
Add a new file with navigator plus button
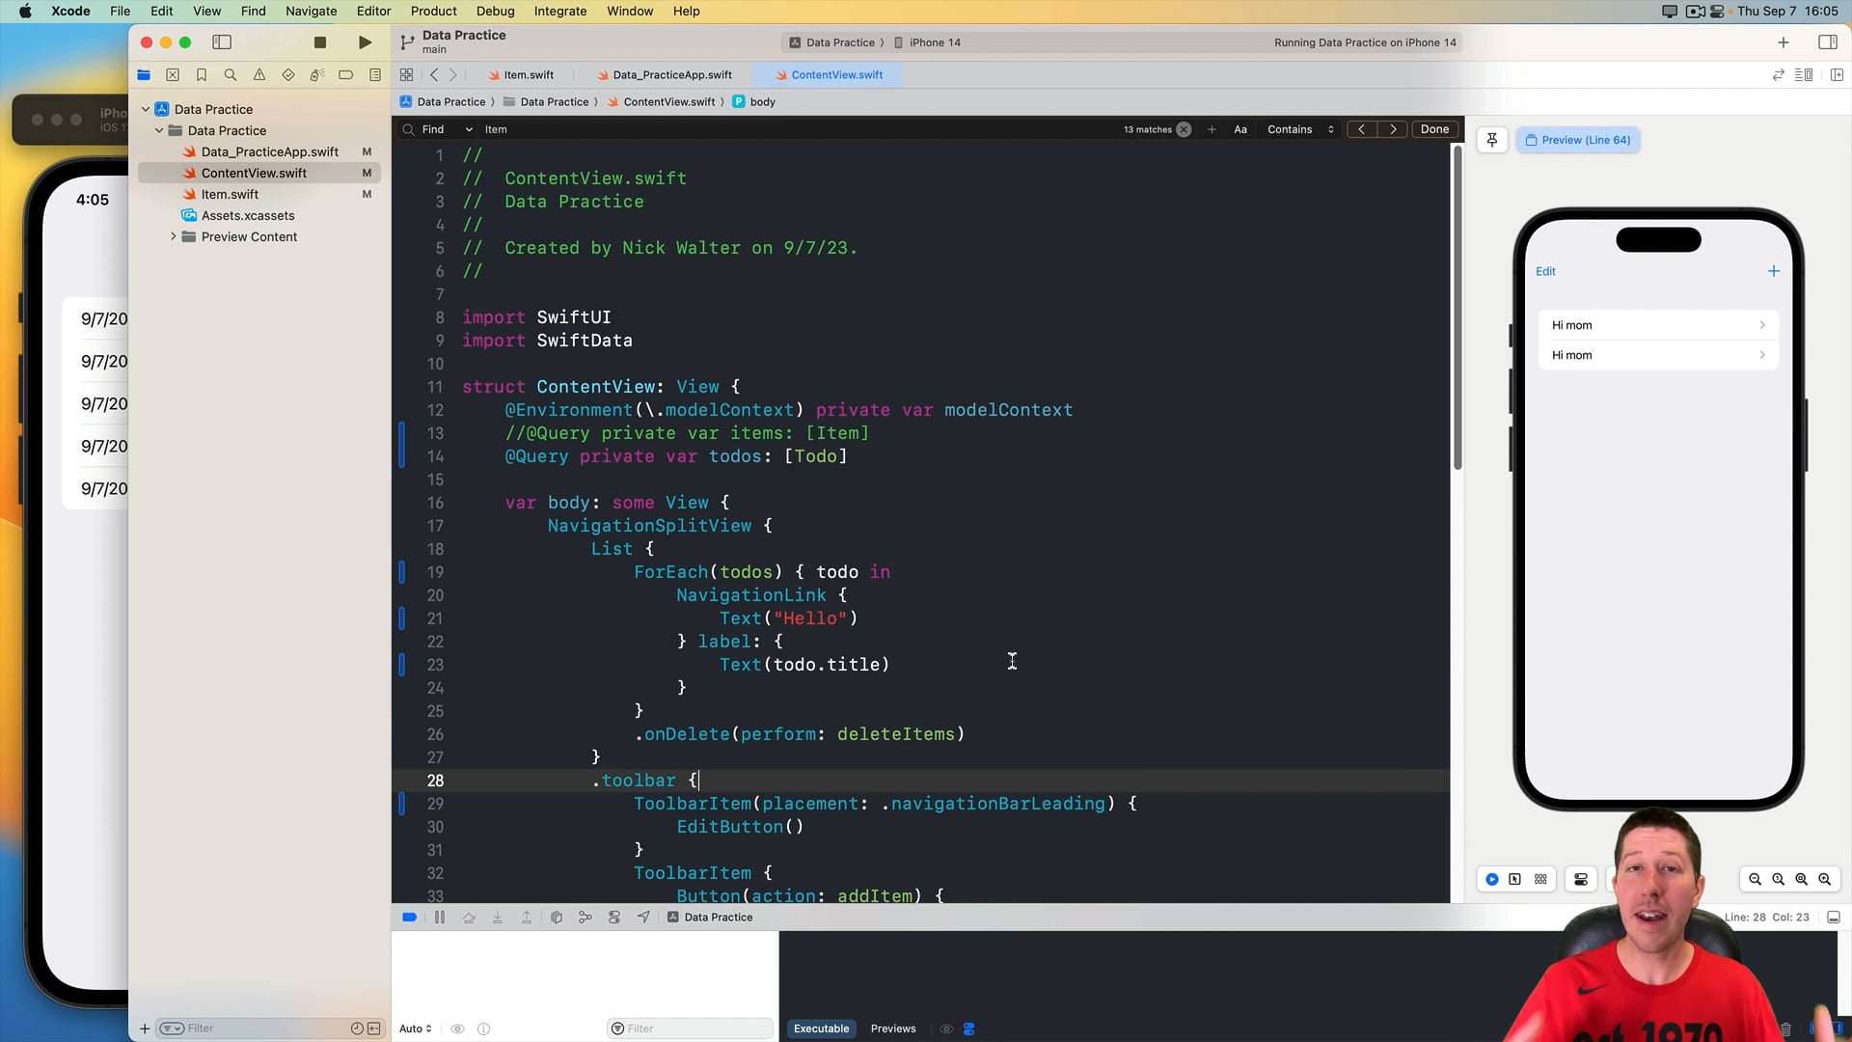coord(145,1028)
